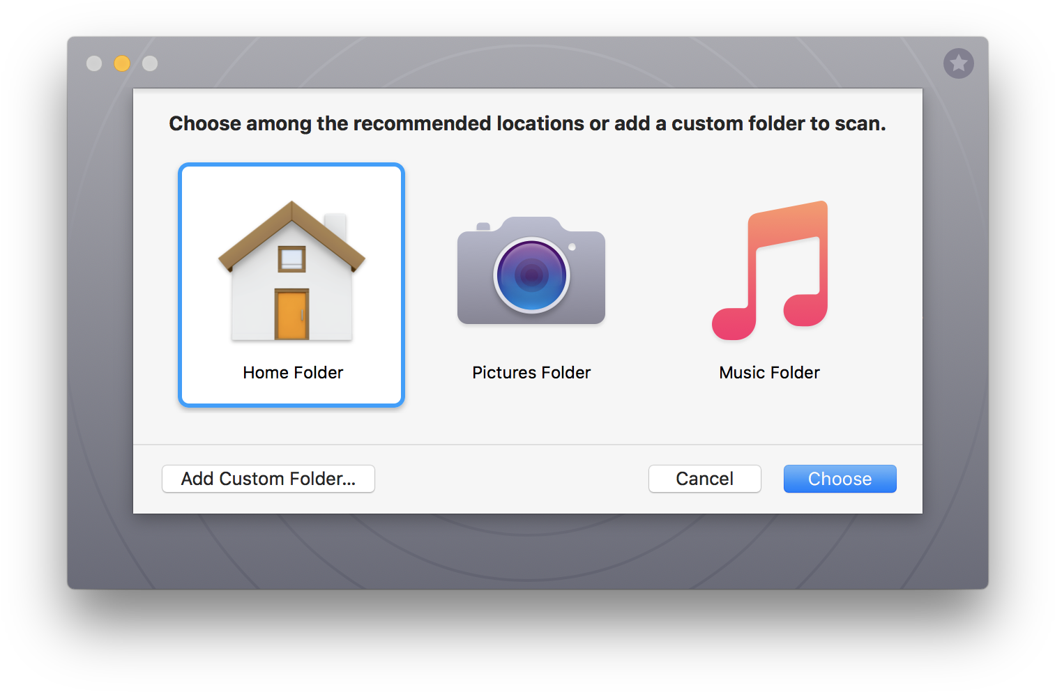
Task: Select the Music Folder note icon
Action: [x=770, y=270]
